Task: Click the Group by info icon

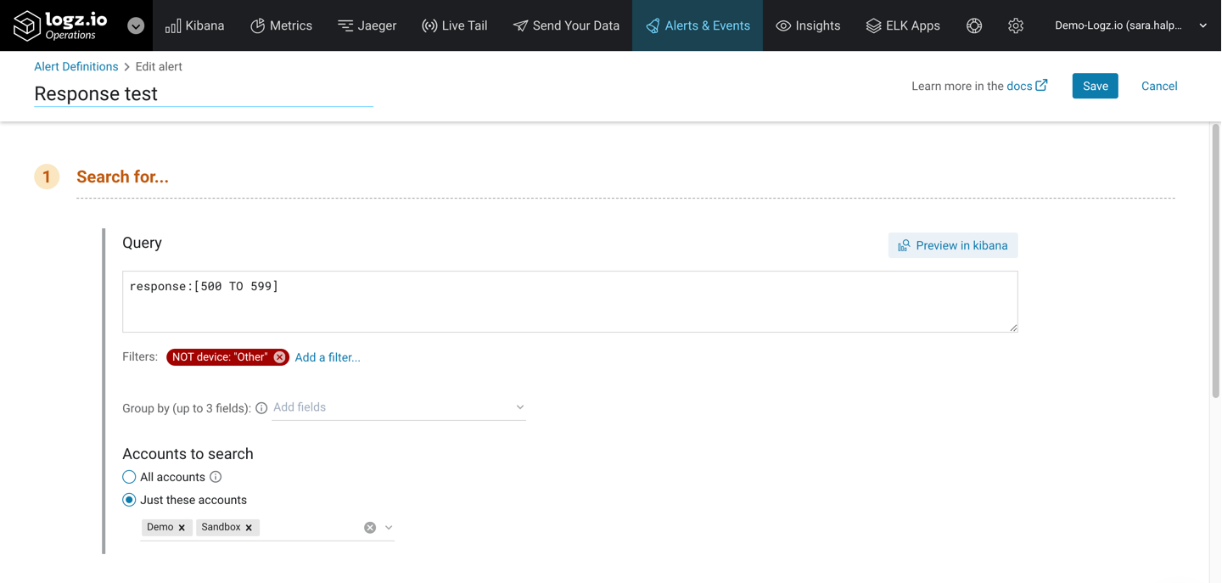Action: click(261, 408)
